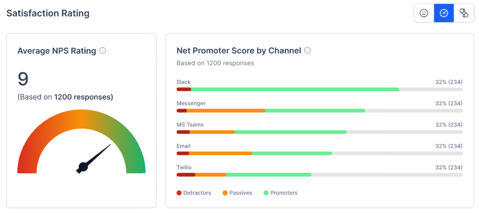Click the Slack channel progress bar
Screen dimensions: 479x213
pyautogui.click(x=319, y=89)
